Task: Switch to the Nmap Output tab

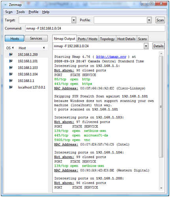Action: click(x=64, y=39)
